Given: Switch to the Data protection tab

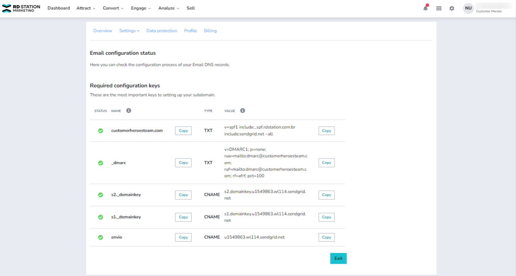Looking at the screenshot, I should click(162, 31).
